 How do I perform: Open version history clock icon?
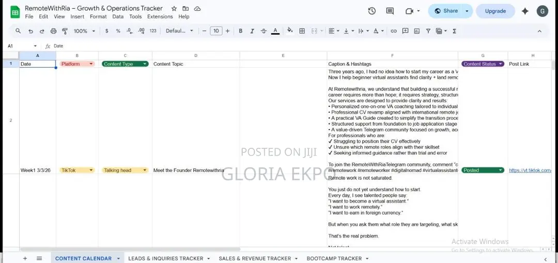click(372, 11)
